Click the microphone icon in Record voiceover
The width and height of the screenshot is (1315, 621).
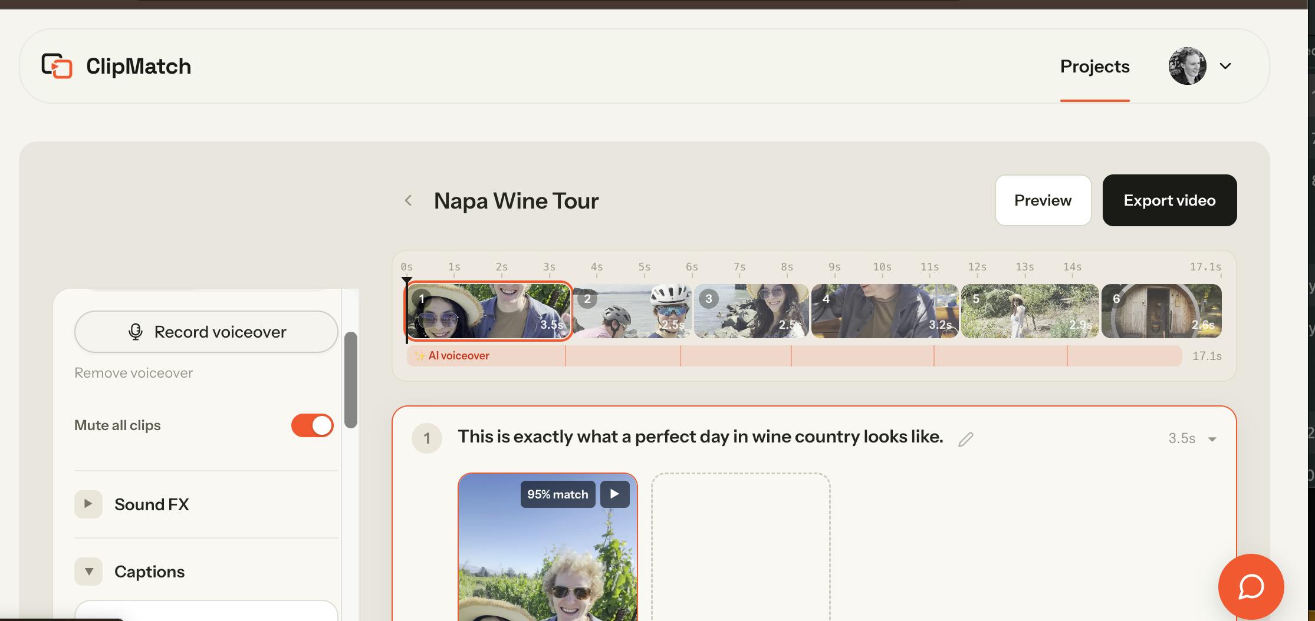point(136,332)
